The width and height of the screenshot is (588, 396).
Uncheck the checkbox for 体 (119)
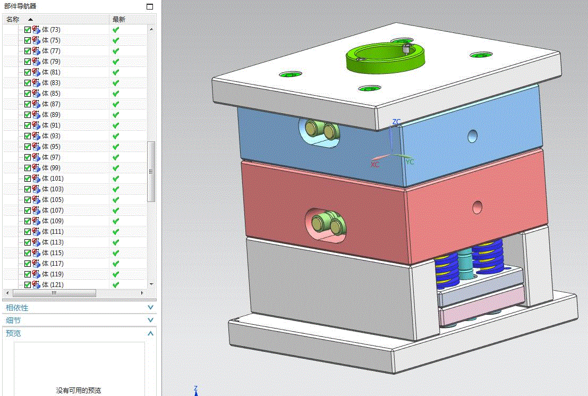[x=28, y=274]
